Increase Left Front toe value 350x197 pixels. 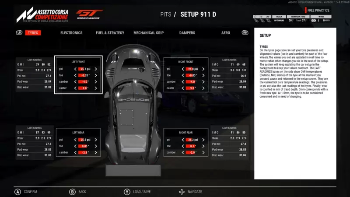(96, 75)
